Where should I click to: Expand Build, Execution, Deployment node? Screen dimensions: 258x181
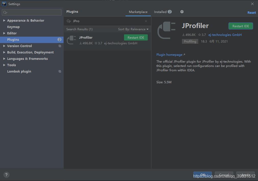[x=4, y=52]
